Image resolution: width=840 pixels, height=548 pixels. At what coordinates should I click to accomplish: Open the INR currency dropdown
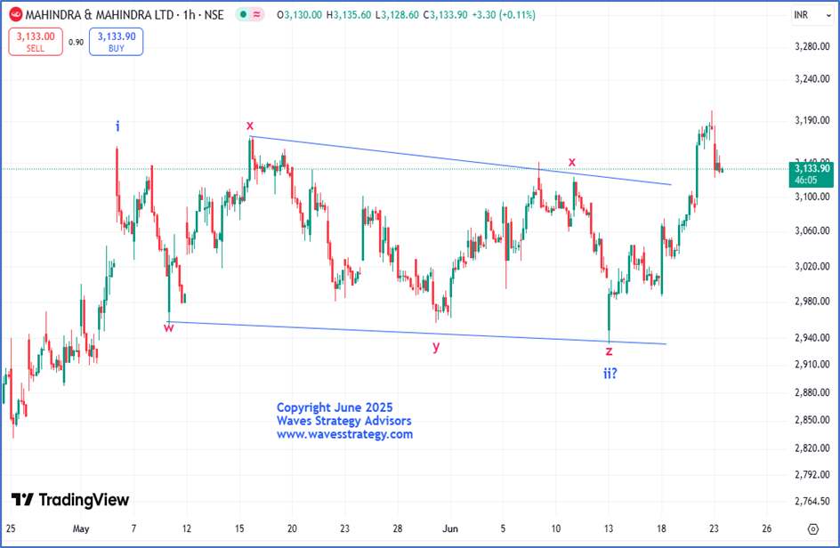pos(812,15)
